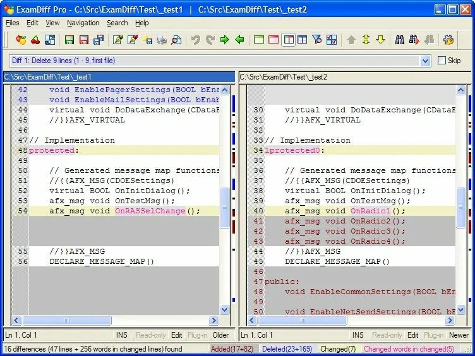Click first Edit file pencil icon
The height and width of the screenshot is (356, 475).
(118, 40)
